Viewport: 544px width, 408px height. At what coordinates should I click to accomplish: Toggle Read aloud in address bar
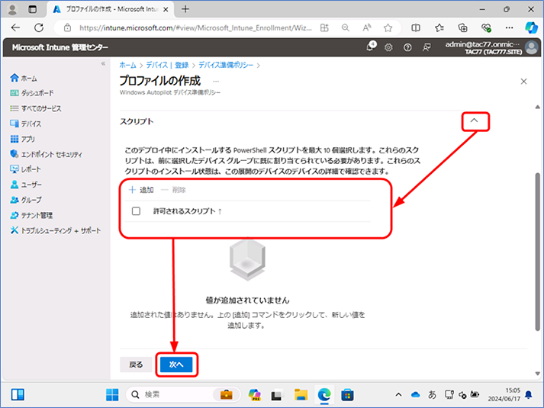pos(367,28)
